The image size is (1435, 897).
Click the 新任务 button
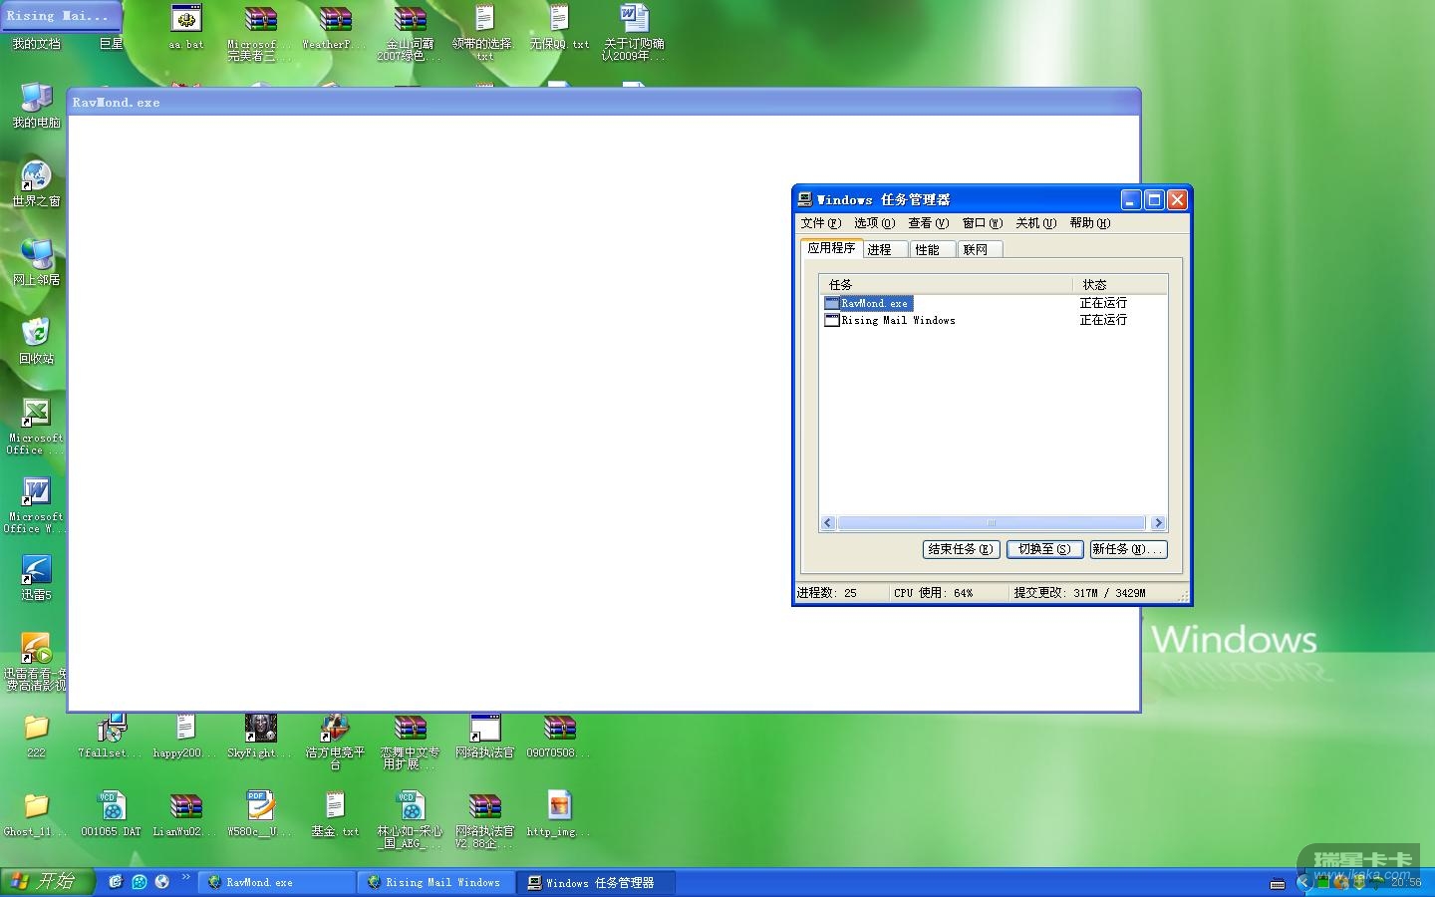[x=1127, y=549]
